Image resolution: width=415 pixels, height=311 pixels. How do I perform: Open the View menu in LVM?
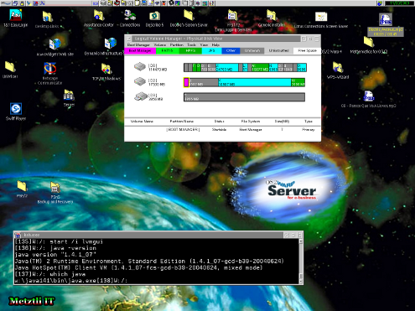(204, 44)
